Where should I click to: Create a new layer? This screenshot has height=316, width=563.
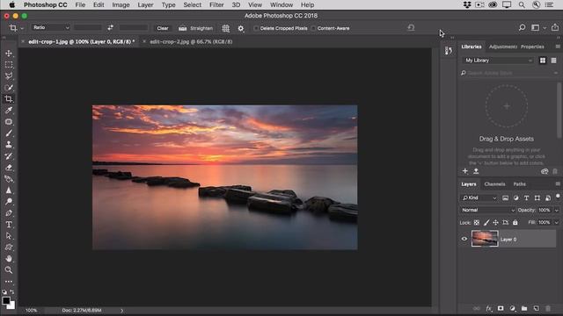coord(536,308)
